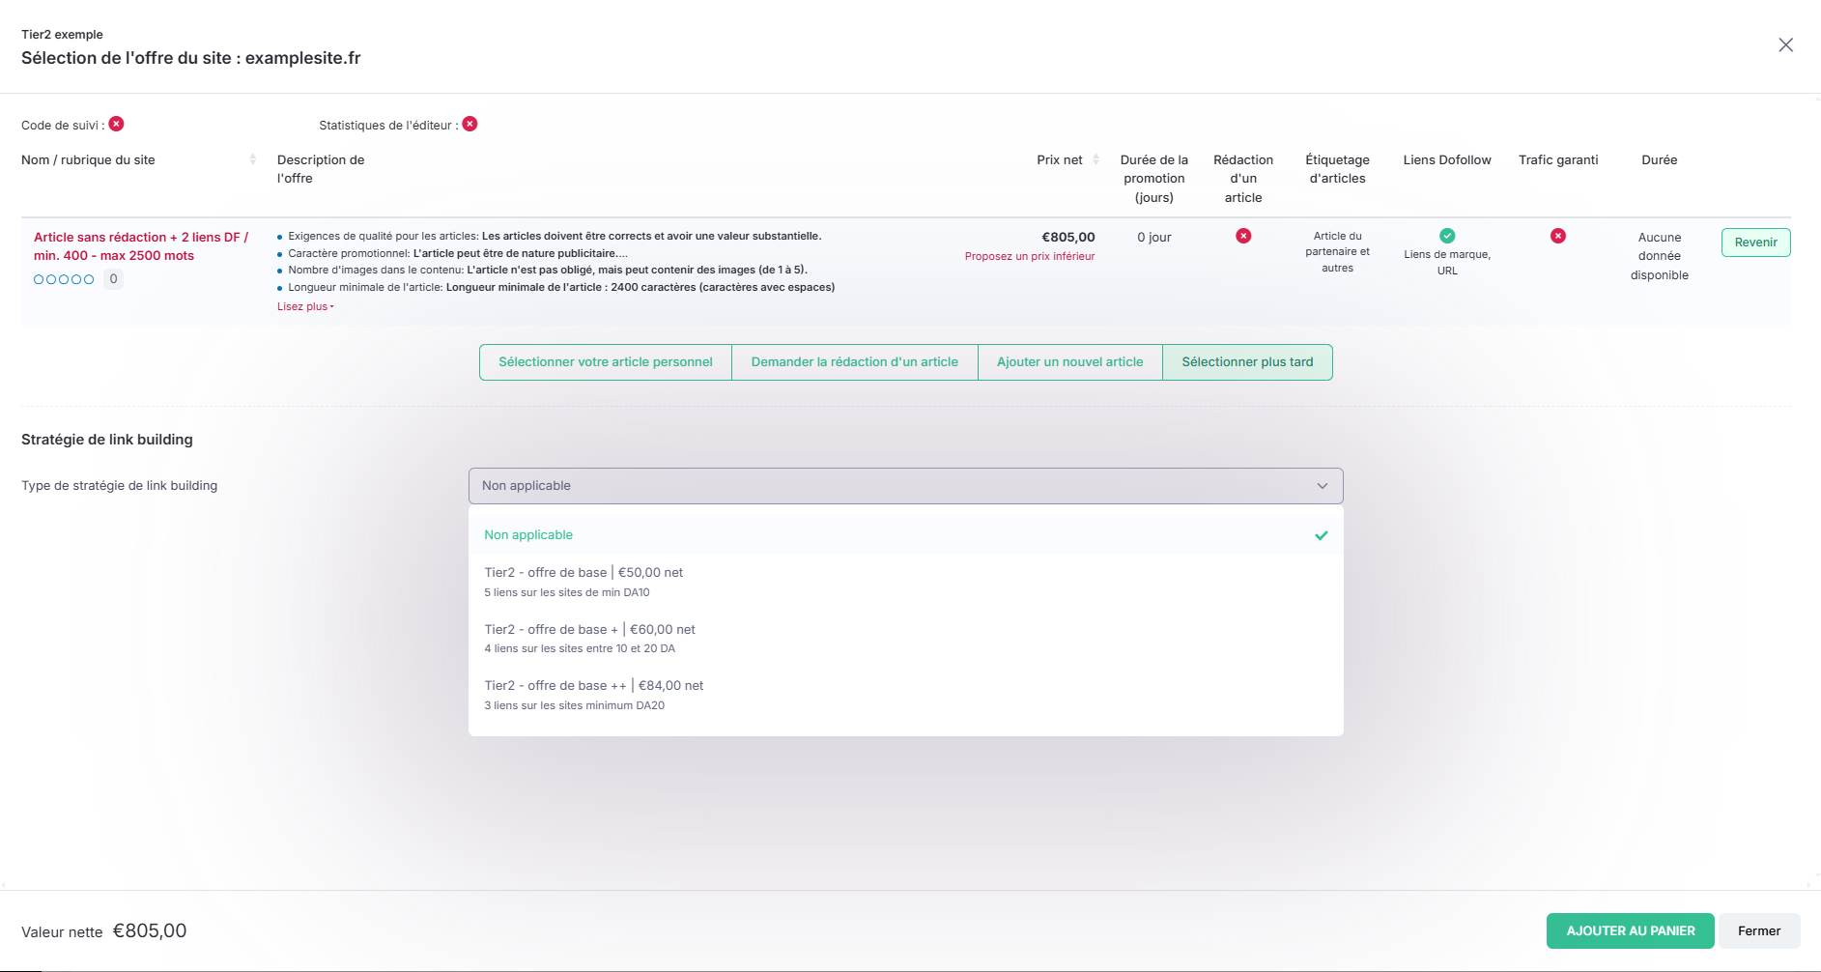The height and width of the screenshot is (972, 1821).
Task: Click the Durée de la promotion (jours) header
Action: pyautogui.click(x=1153, y=179)
